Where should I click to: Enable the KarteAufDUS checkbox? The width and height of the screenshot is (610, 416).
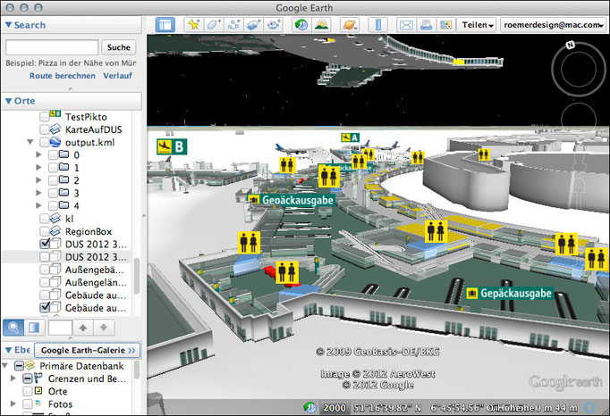tap(45, 129)
